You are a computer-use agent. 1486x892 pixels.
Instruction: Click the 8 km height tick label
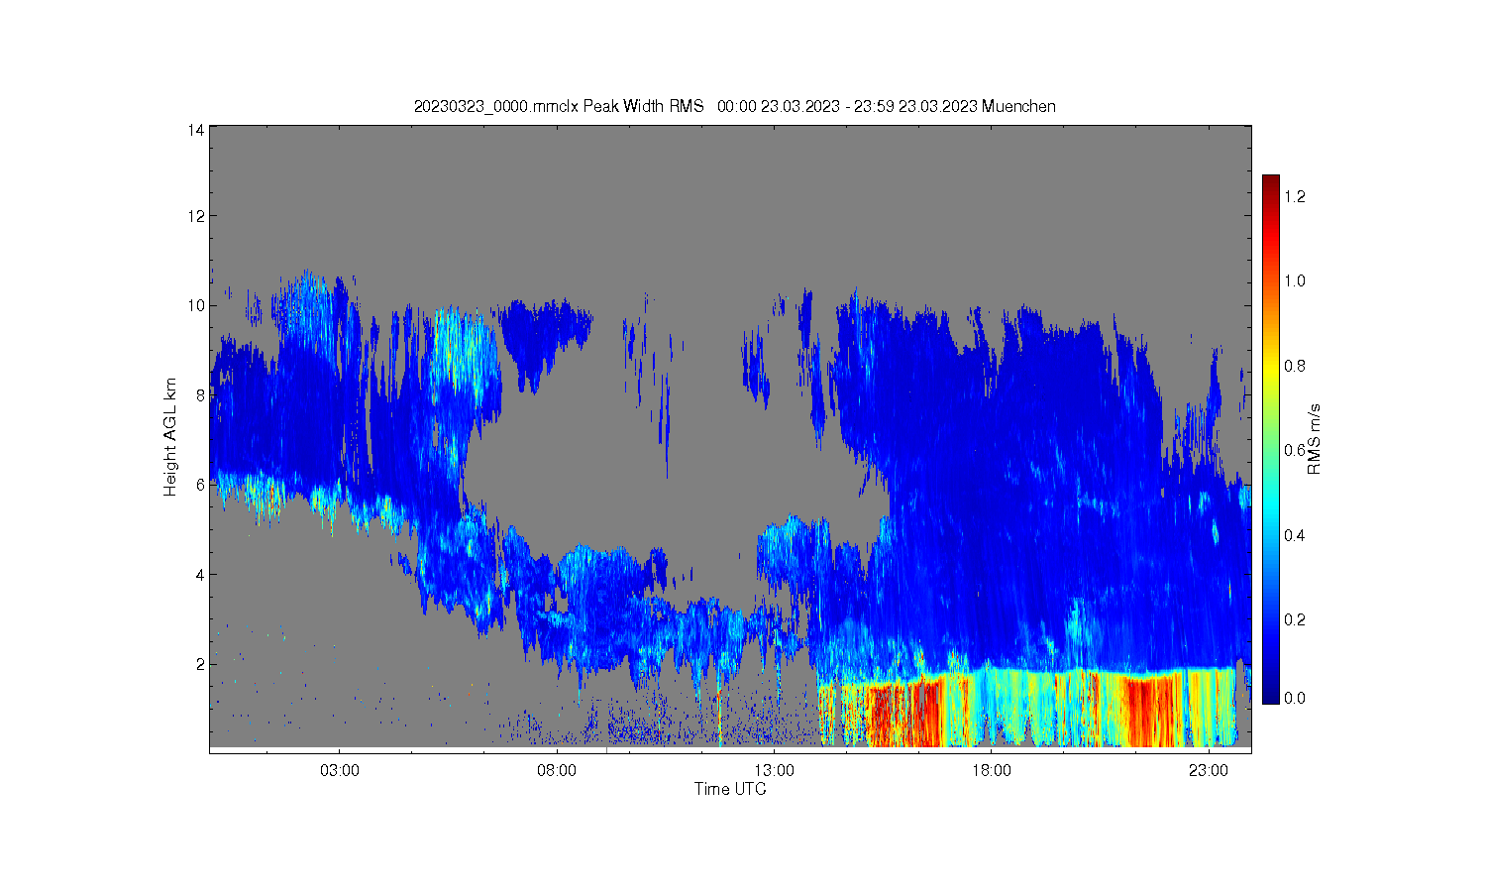(x=200, y=394)
